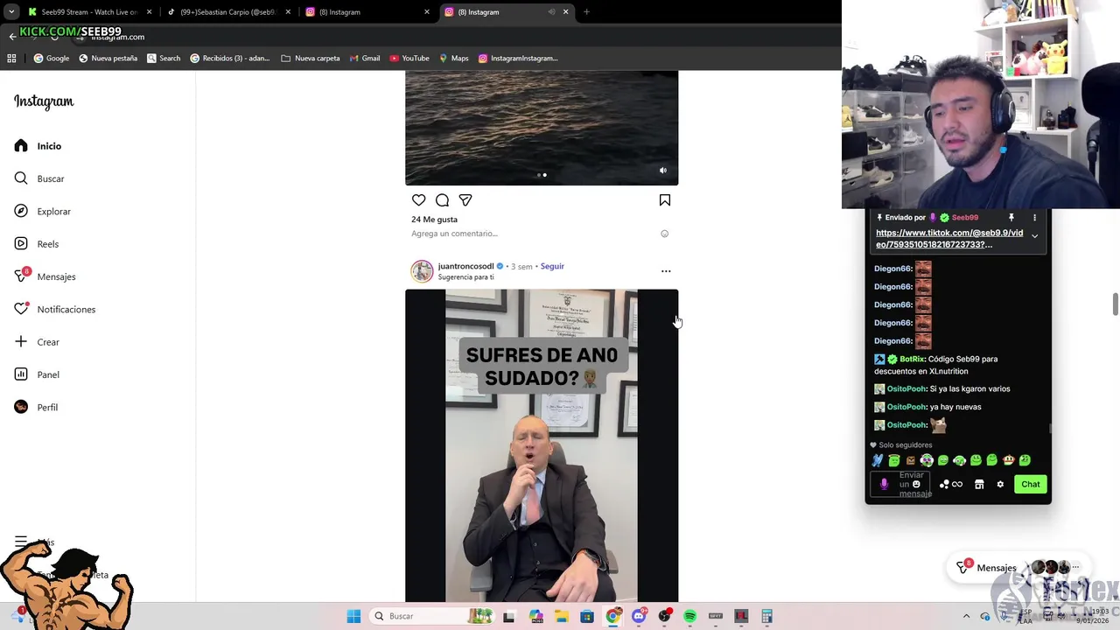1120x630 pixels.
Task: Click juantroncosodl profile avatar
Action: click(x=422, y=271)
